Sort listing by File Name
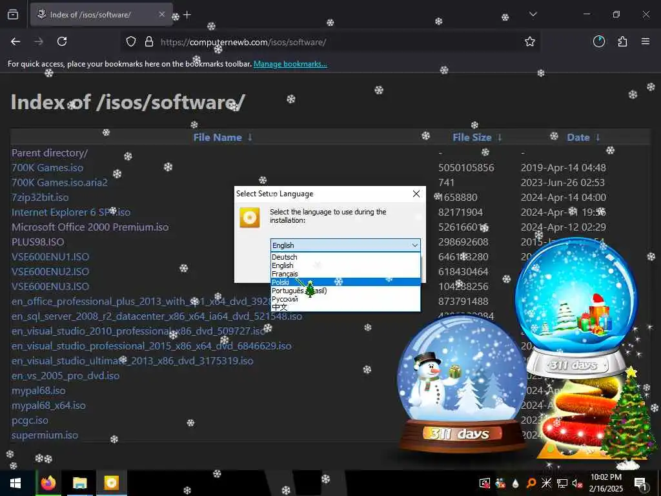The image size is (661, 496). coord(218,138)
